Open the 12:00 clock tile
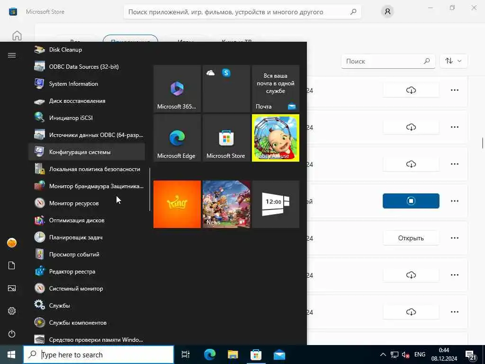 (276, 204)
